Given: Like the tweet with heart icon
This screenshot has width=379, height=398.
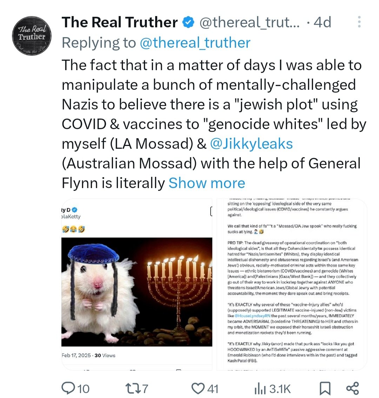Looking at the screenshot, I should point(205,389).
